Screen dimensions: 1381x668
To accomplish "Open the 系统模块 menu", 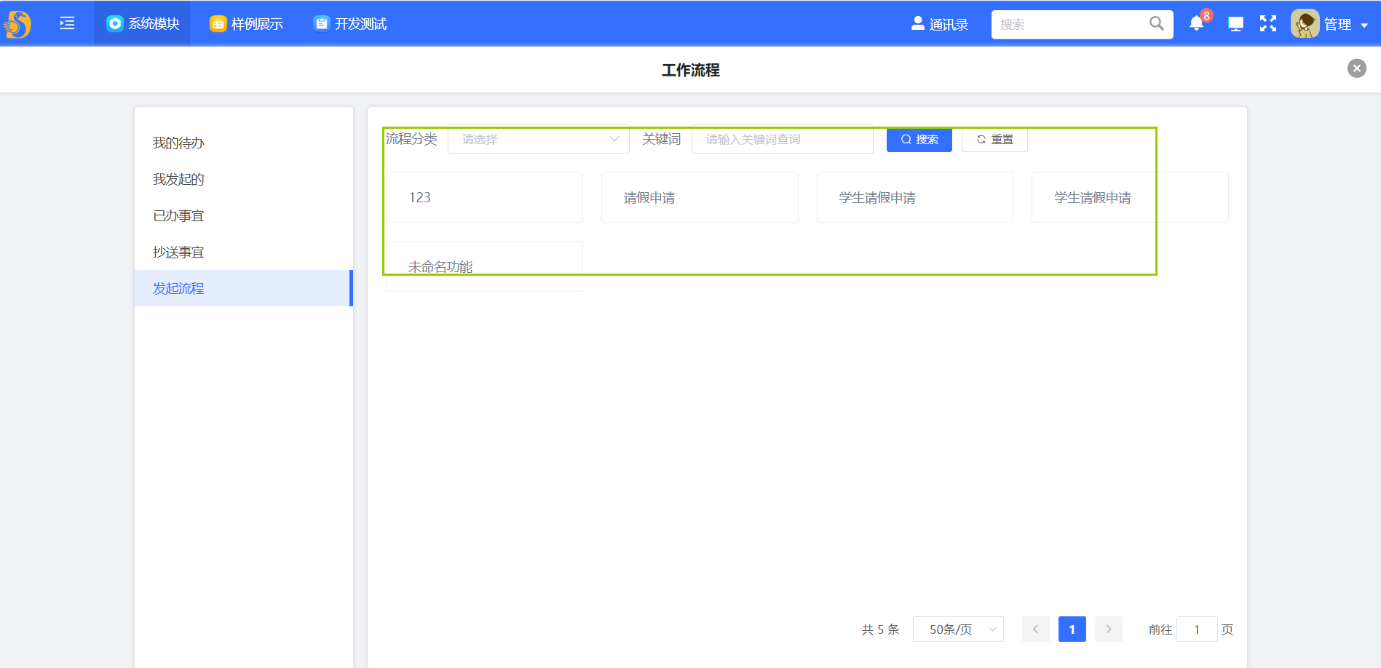I will tap(142, 24).
